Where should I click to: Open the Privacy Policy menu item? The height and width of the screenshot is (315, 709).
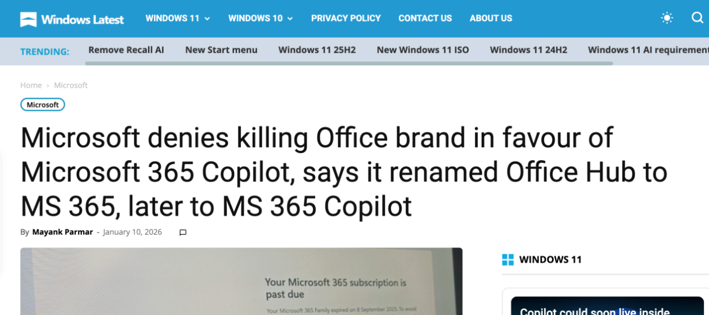345,18
